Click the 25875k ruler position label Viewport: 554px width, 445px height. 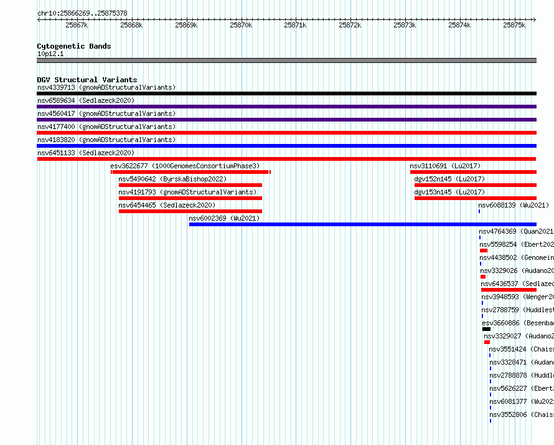click(514, 25)
